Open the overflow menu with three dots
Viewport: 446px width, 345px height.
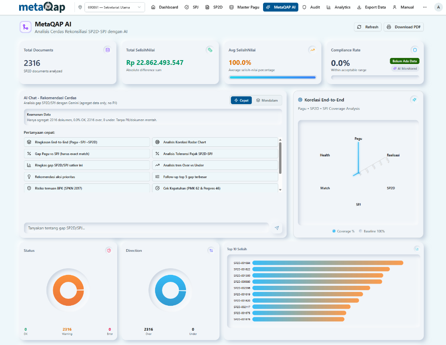[x=425, y=7]
